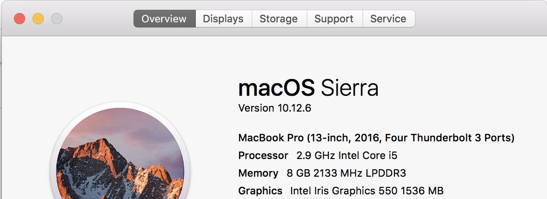The width and height of the screenshot is (547, 199).
Task: Click the Version 10.12.6 text
Action: click(274, 108)
